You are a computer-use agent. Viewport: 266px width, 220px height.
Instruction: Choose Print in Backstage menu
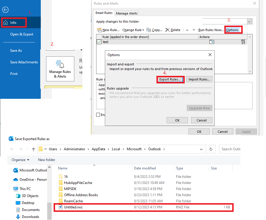[14, 74]
